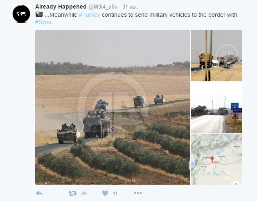Open the #Syria hashtag link
The height and width of the screenshot is (201, 257).
tap(43, 22)
